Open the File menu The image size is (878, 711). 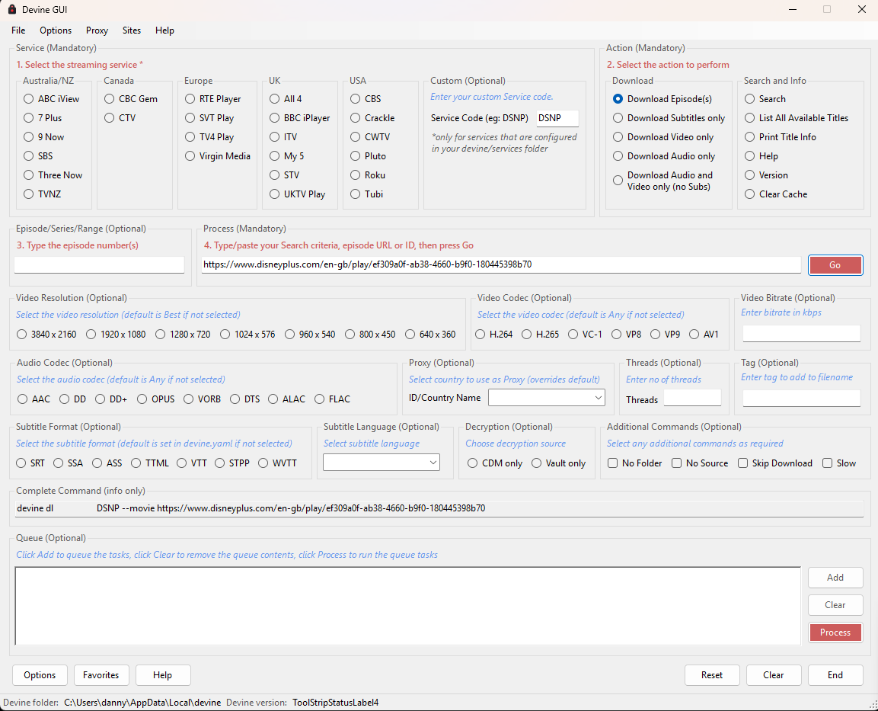point(18,30)
